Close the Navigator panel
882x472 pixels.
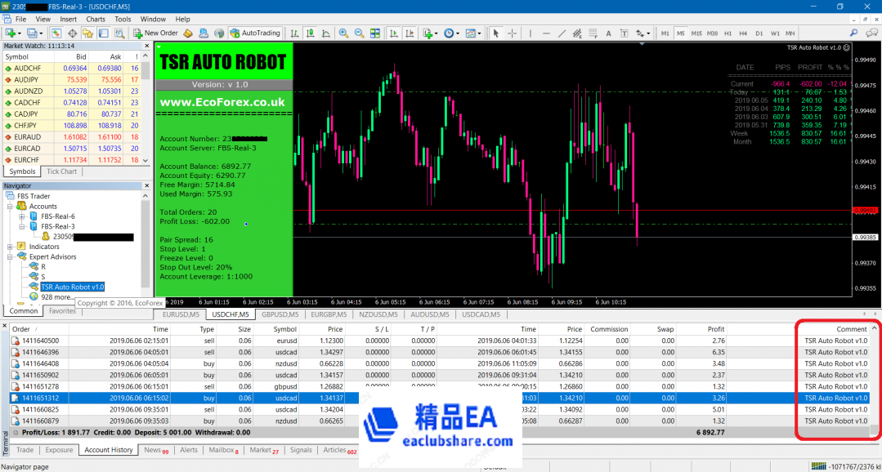click(x=147, y=185)
